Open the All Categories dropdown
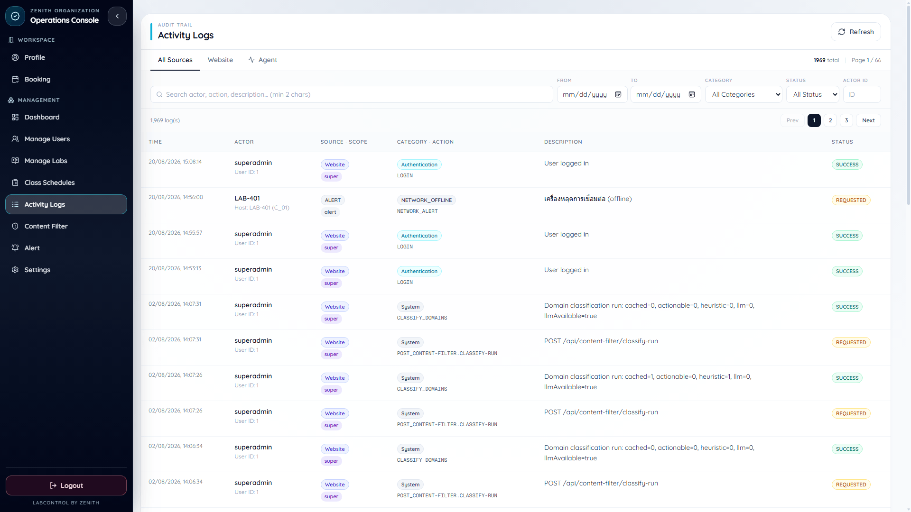911x512 pixels. 744,94
